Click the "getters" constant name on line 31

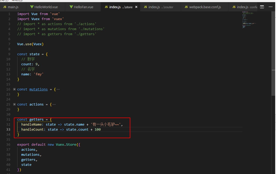tap(37, 120)
